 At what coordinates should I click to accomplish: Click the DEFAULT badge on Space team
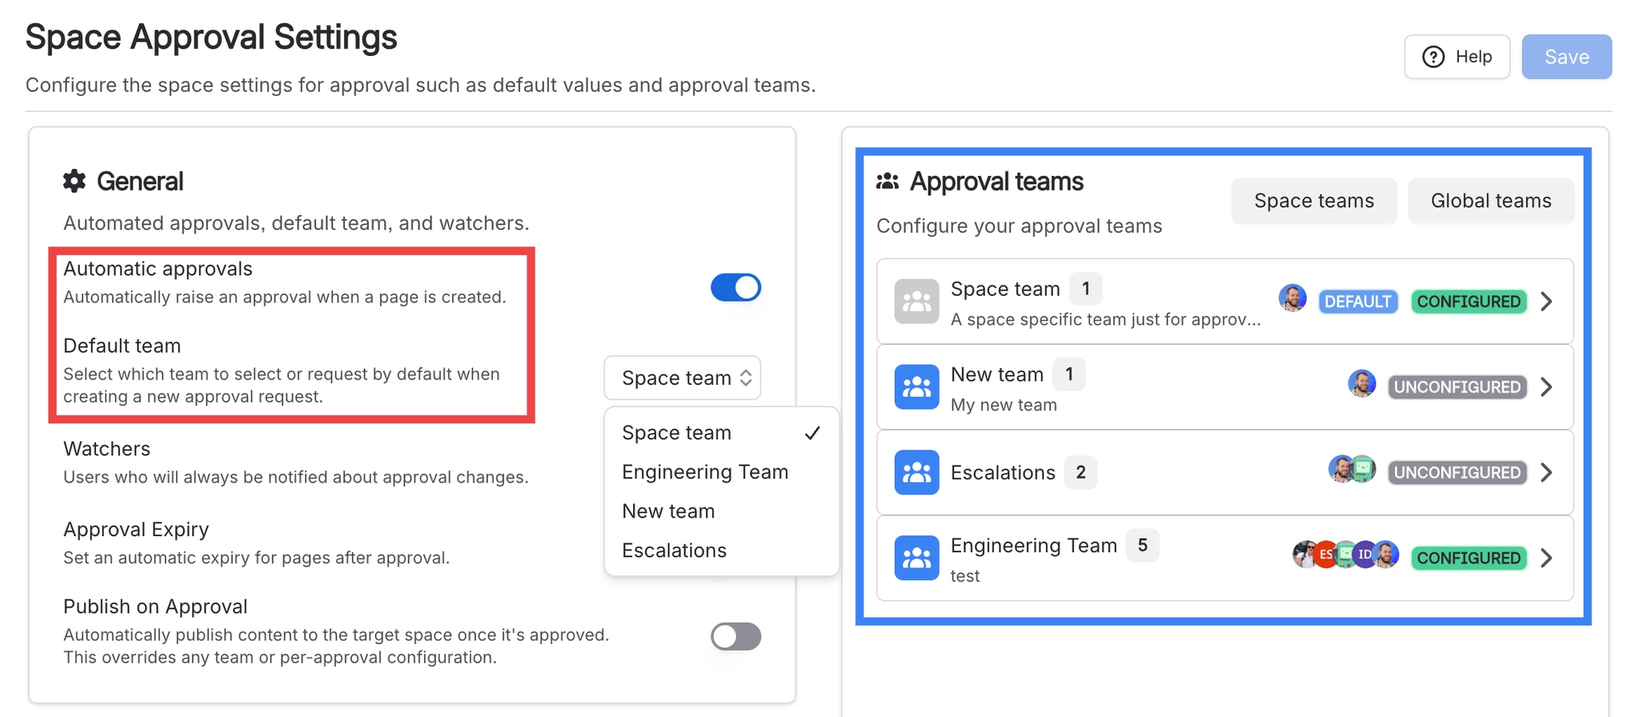tap(1358, 301)
